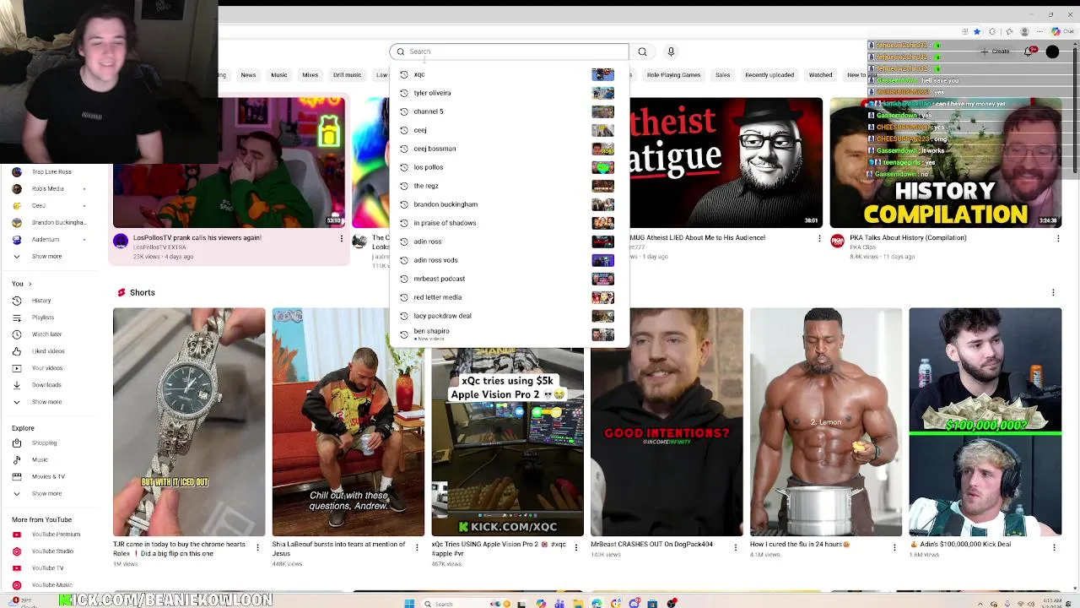Screen dimensions: 1080x608
Task: Select the Drill music filter chip
Action: [x=347, y=75]
